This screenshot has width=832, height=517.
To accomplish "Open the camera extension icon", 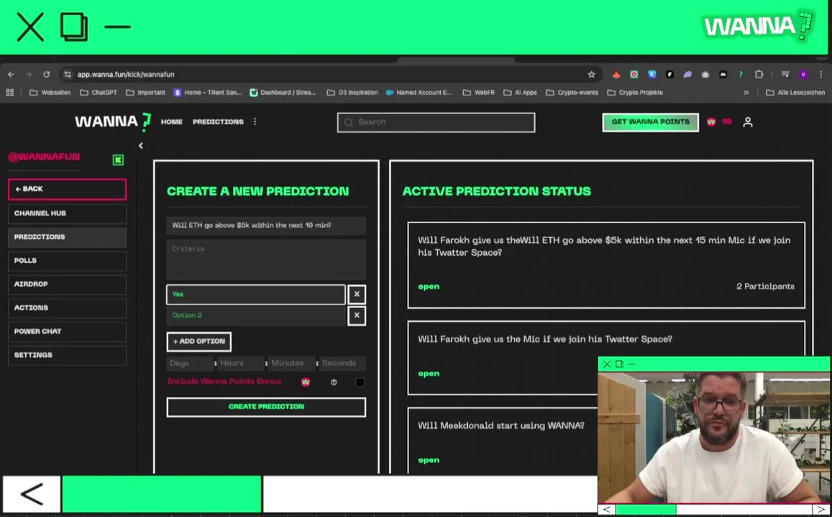I will click(705, 75).
